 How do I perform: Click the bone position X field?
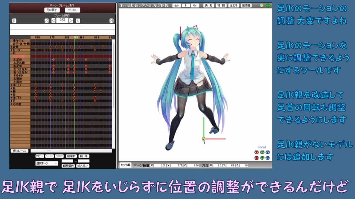[160, 165]
